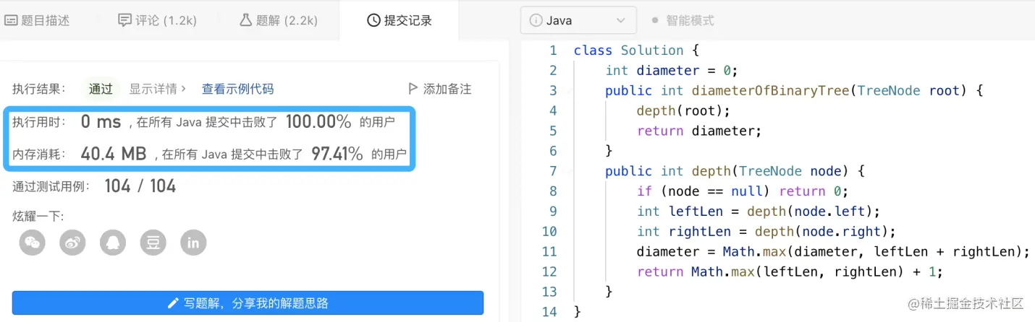Click the 97.41% percentile value
Image resolution: width=1035 pixels, height=322 pixels.
(x=337, y=154)
